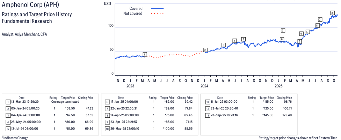Screen dimensions: 341x140
Task: Select marker 5 on the chart line
Action: click(243, 39)
